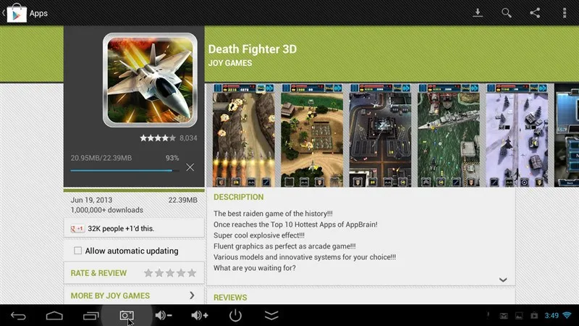Click the Google +1 badge
579x326 pixels.
(x=77, y=229)
